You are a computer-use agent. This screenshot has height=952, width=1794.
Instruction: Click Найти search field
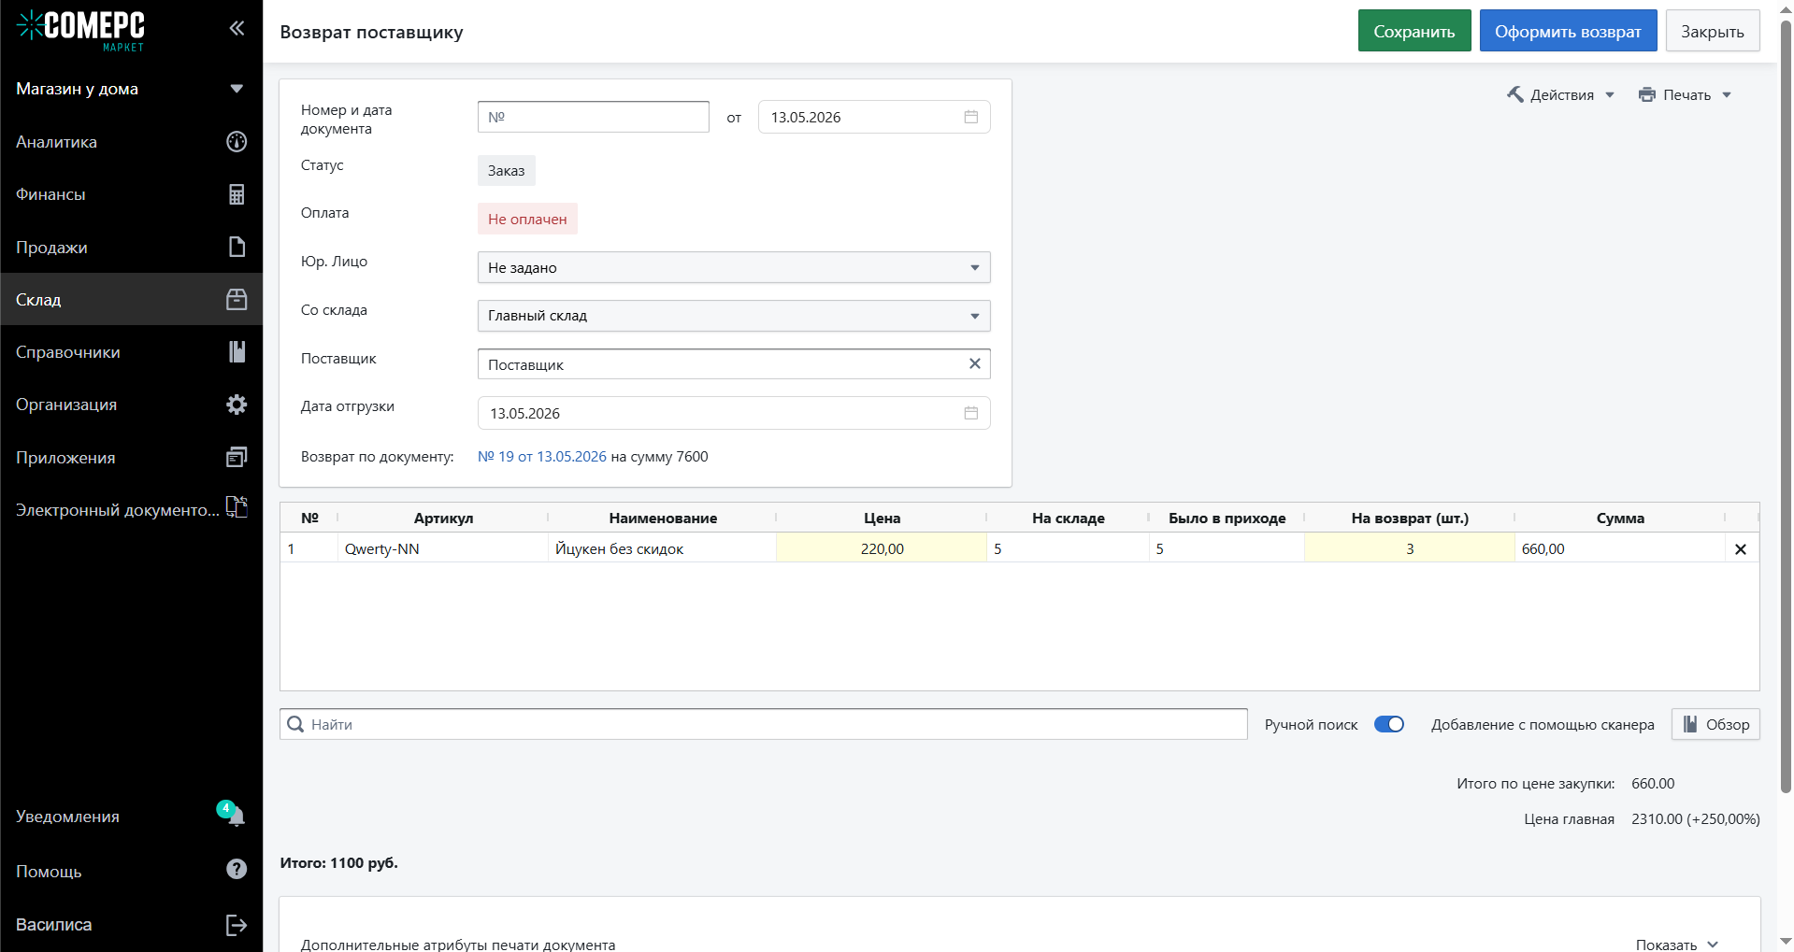[764, 724]
